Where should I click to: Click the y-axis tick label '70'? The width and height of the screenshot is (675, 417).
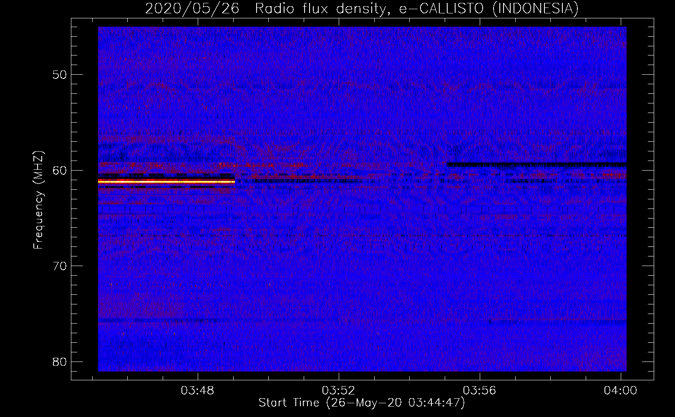(60, 266)
